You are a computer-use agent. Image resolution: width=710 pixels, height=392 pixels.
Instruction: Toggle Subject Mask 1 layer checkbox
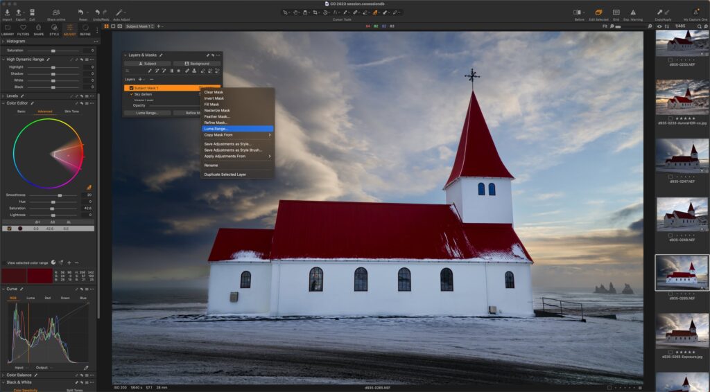[131, 88]
